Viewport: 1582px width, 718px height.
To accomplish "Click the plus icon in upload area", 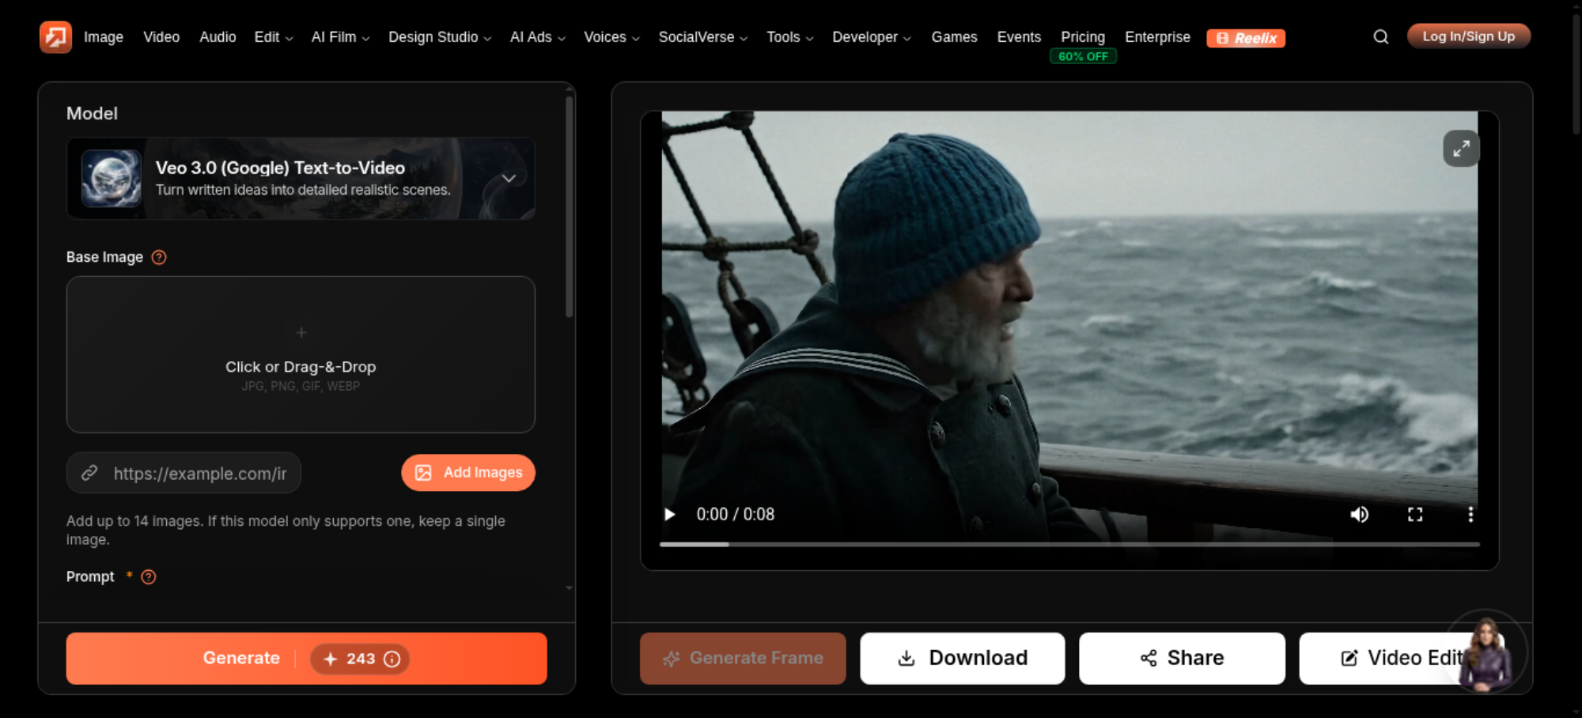I will coord(301,333).
